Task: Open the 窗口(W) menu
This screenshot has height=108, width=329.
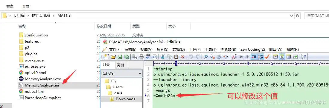Action: coord(276,50)
